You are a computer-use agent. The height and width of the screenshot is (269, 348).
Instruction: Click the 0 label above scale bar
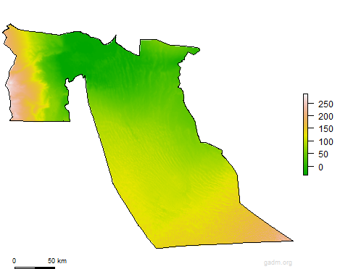tap(14, 261)
